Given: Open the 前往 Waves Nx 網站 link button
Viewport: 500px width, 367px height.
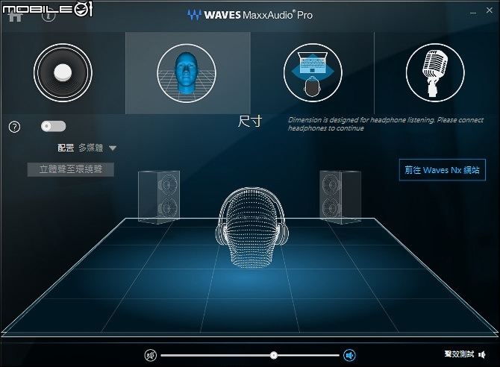Looking at the screenshot, I should pos(443,169).
